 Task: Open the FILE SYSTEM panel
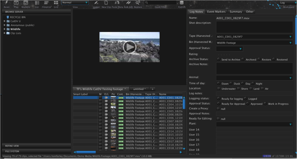click(12, 151)
